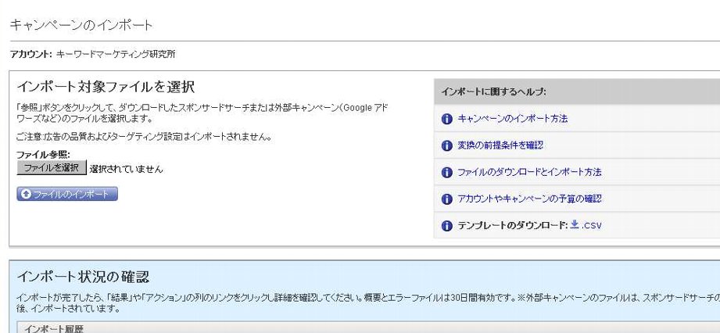Click the ファイル参照 label
The width and height of the screenshot is (720, 333).
point(43,155)
